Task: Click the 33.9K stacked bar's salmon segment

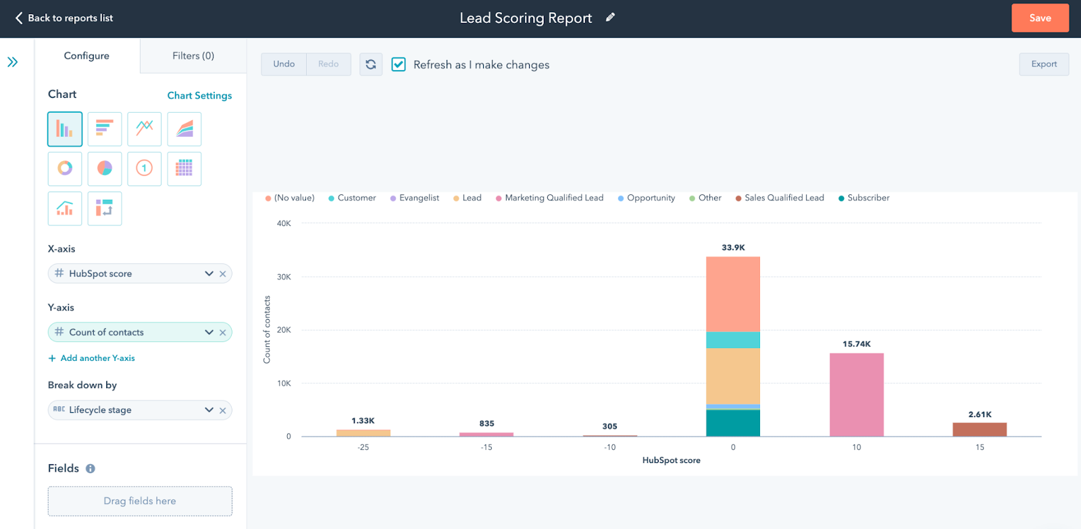Action: click(x=733, y=294)
